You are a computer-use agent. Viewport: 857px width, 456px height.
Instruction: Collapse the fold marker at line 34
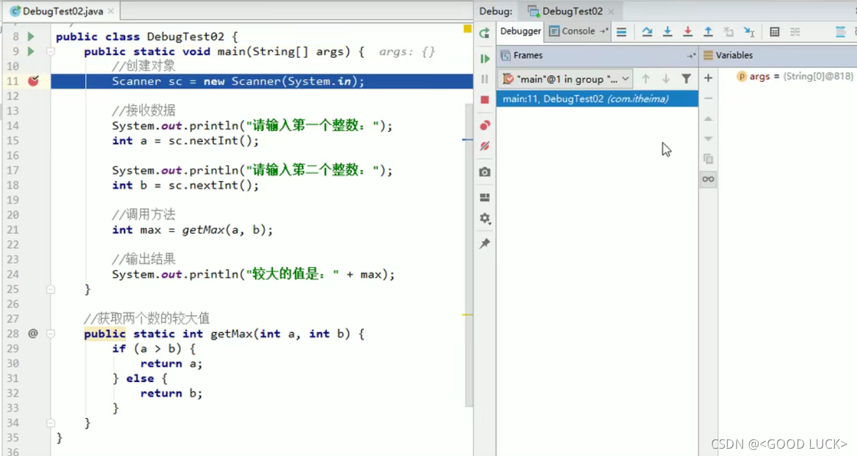tap(51, 423)
